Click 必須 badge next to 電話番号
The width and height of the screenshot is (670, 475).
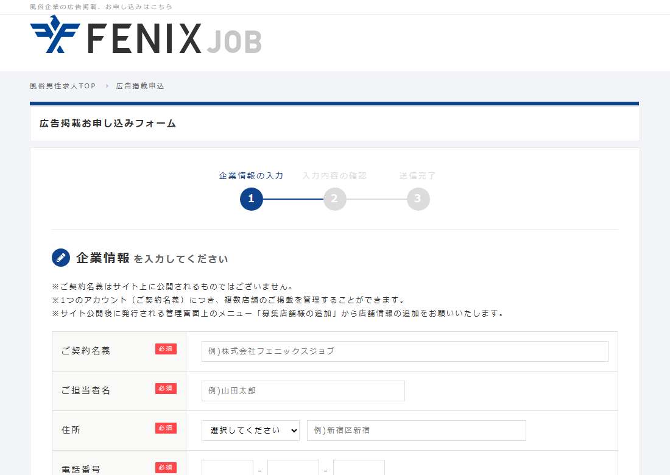pos(166,468)
